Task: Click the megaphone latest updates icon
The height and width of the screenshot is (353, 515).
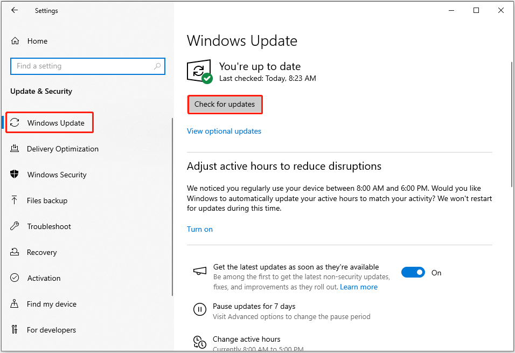Action: (199, 272)
